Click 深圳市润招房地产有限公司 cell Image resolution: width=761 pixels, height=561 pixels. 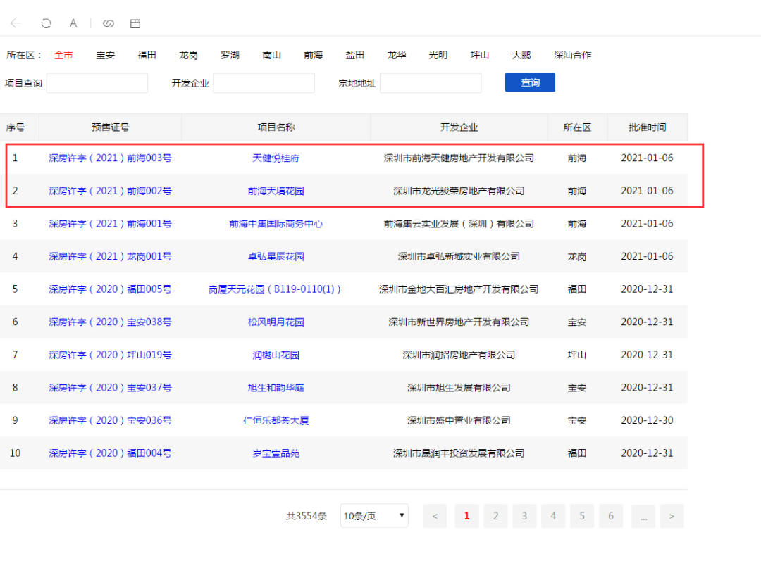tap(459, 355)
